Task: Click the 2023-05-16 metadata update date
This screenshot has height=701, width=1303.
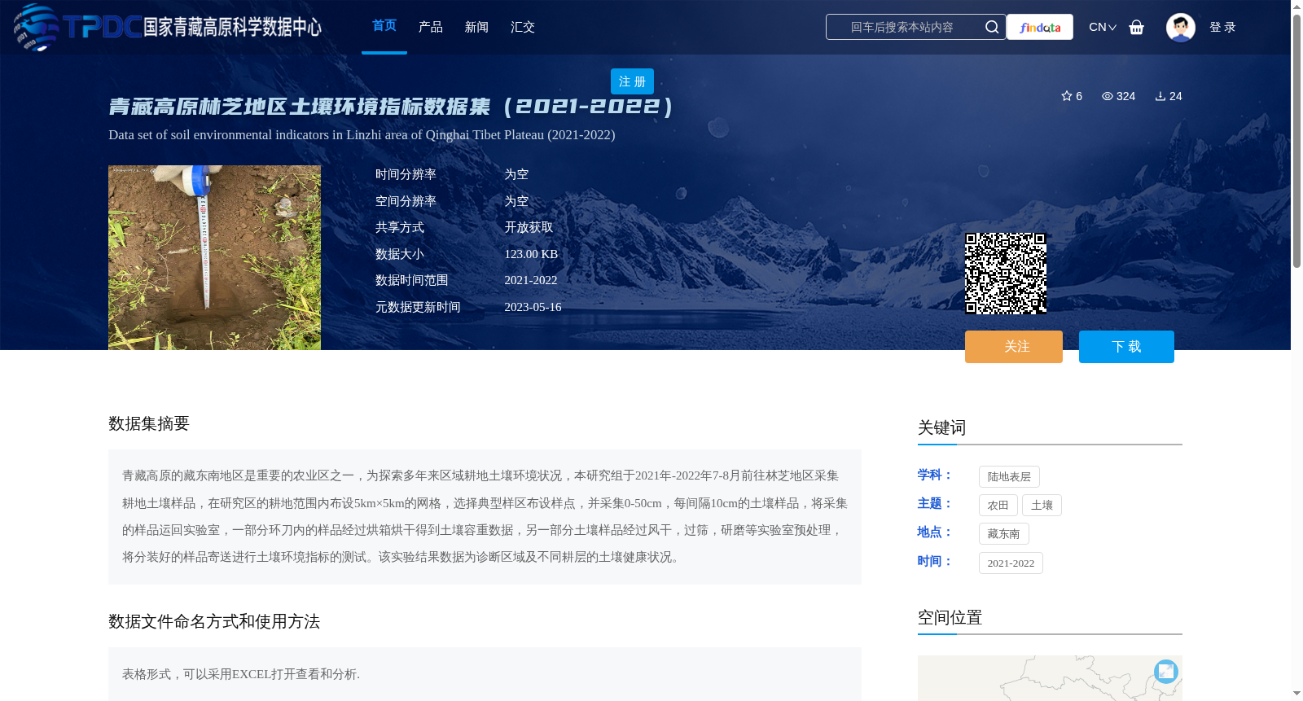Action: point(533,307)
